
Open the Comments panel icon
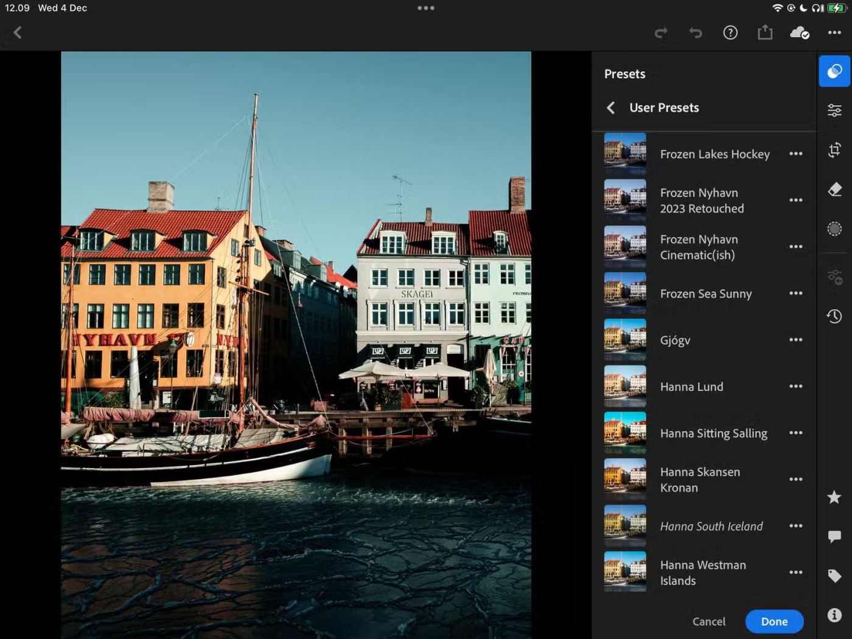point(834,536)
